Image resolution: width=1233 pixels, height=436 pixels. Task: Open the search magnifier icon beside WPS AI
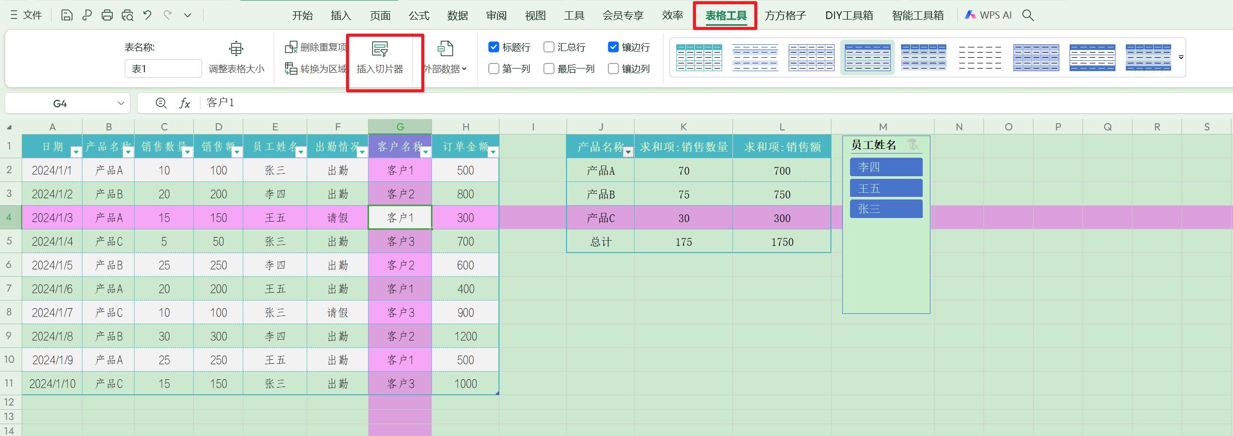[x=1028, y=15]
